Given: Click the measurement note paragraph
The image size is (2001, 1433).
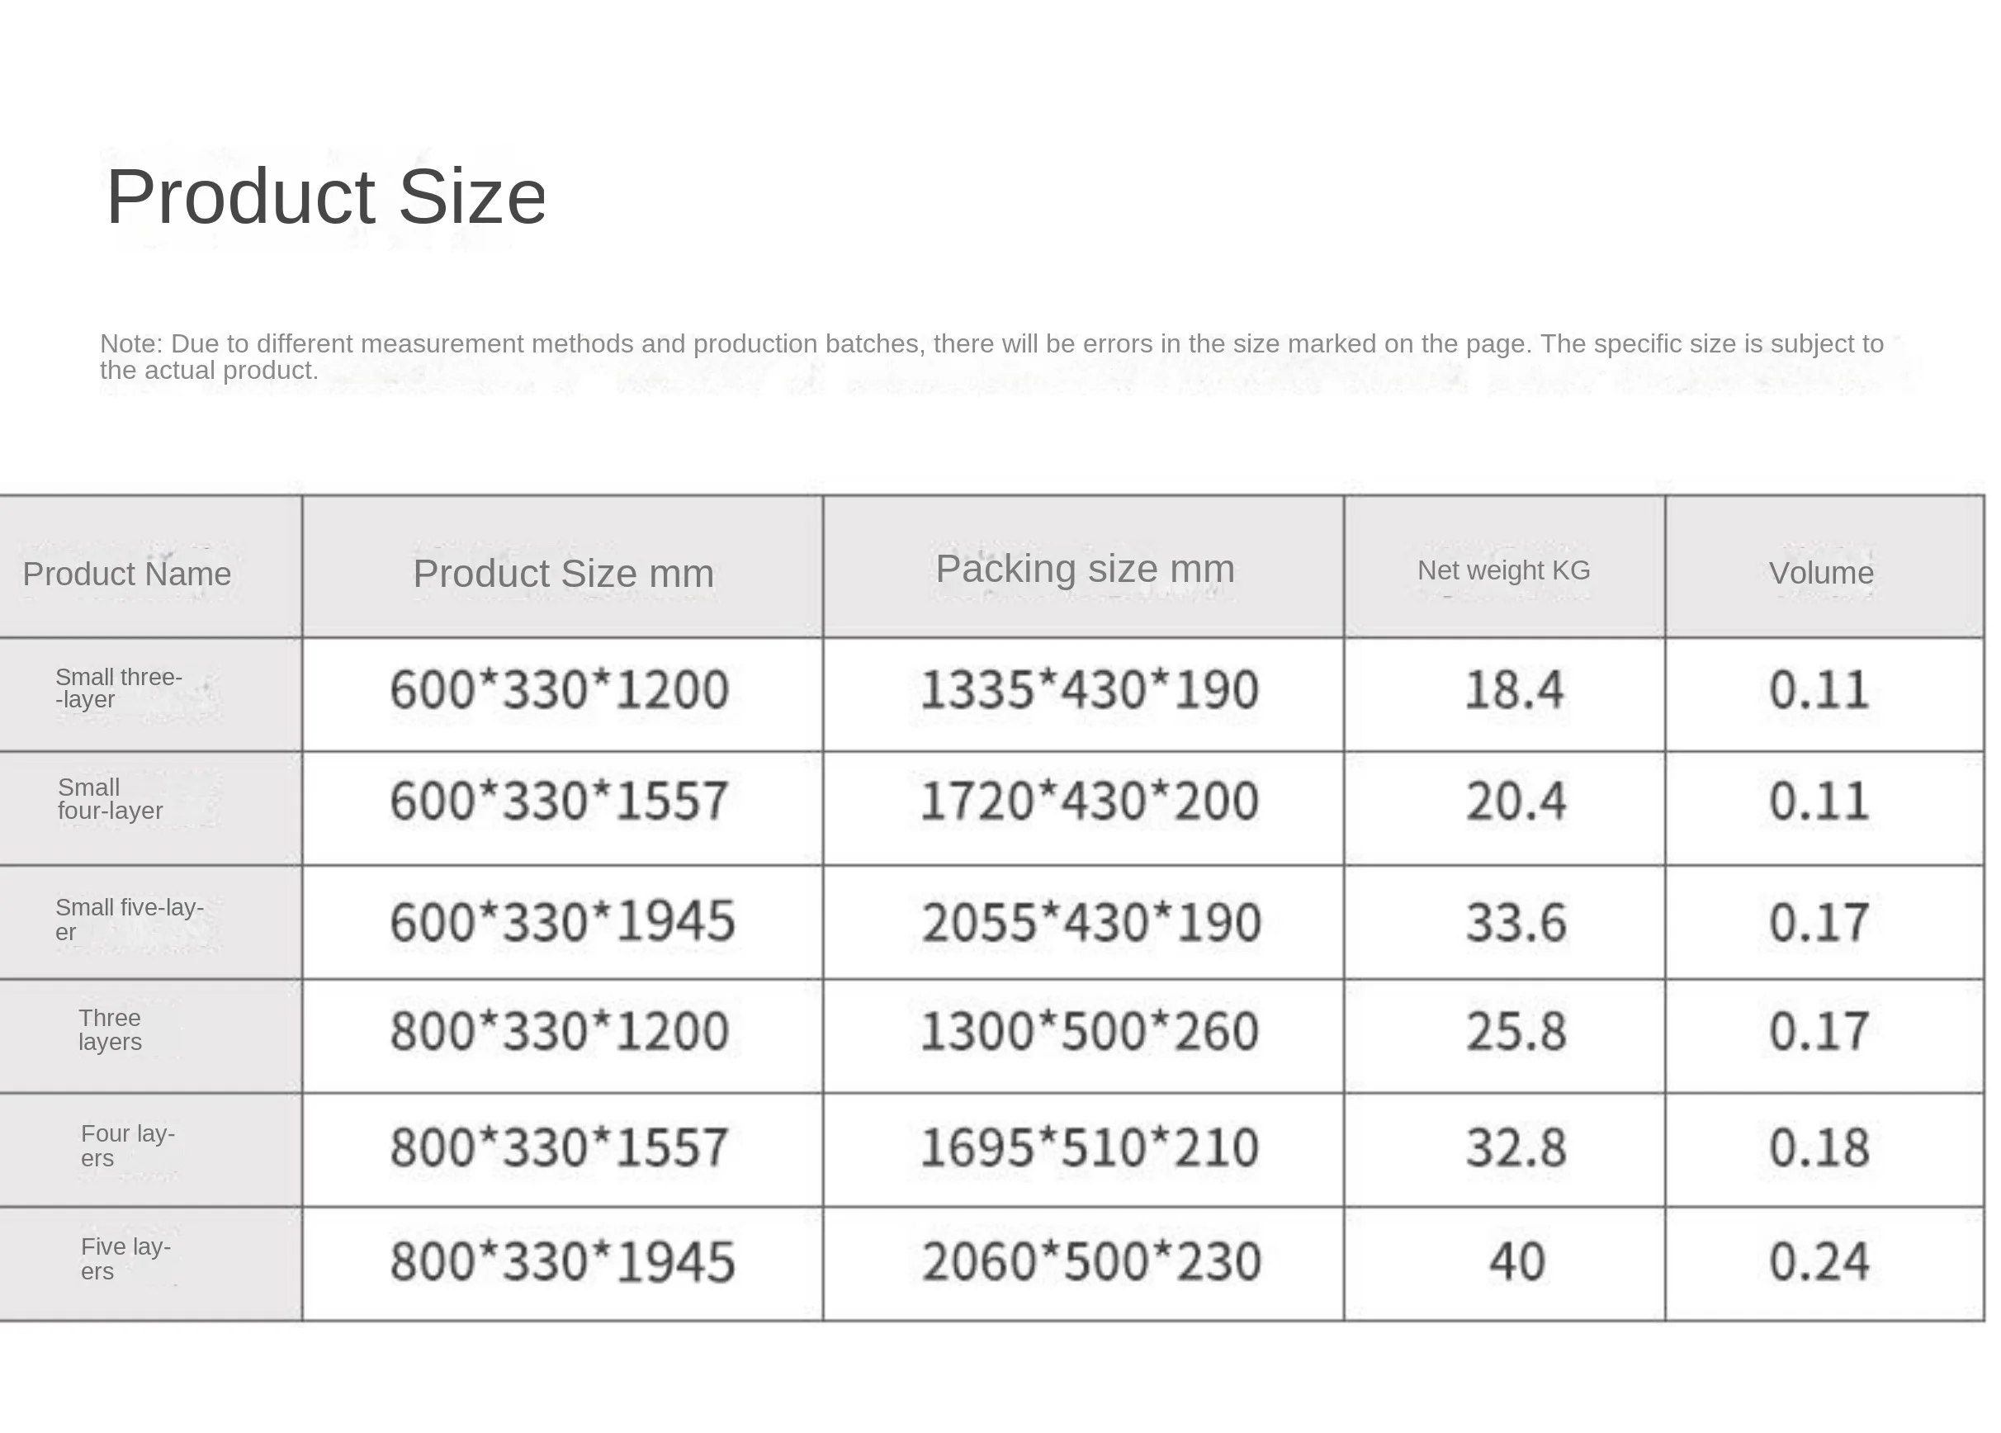Looking at the screenshot, I should (x=990, y=357).
